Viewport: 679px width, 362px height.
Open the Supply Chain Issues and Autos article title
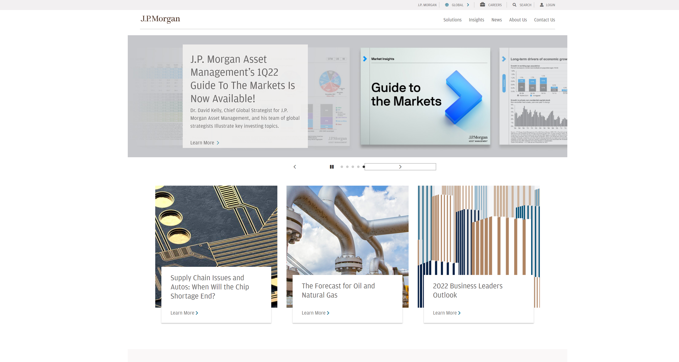(x=210, y=287)
